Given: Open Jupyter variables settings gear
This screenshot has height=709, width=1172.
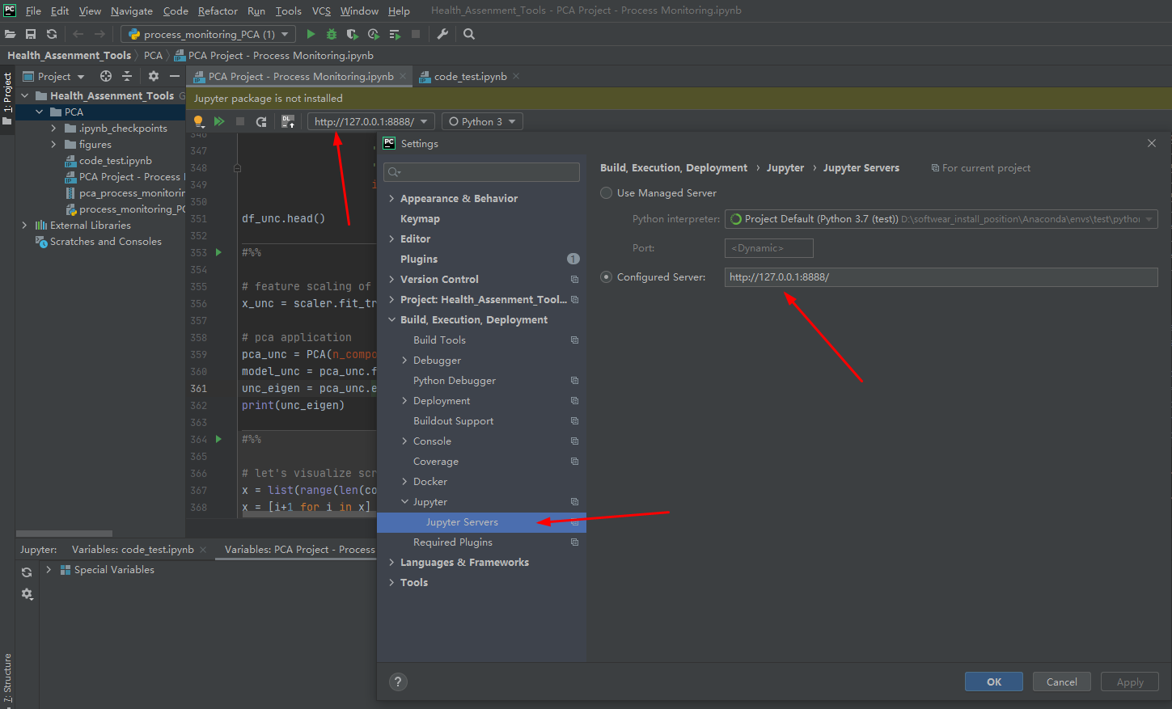Looking at the screenshot, I should (27, 594).
